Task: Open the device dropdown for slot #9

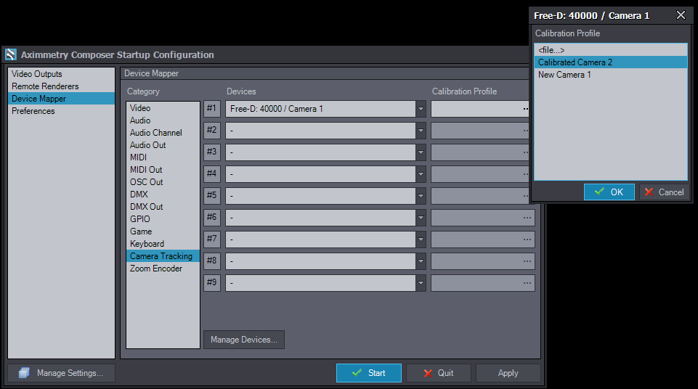Action: (421, 283)
